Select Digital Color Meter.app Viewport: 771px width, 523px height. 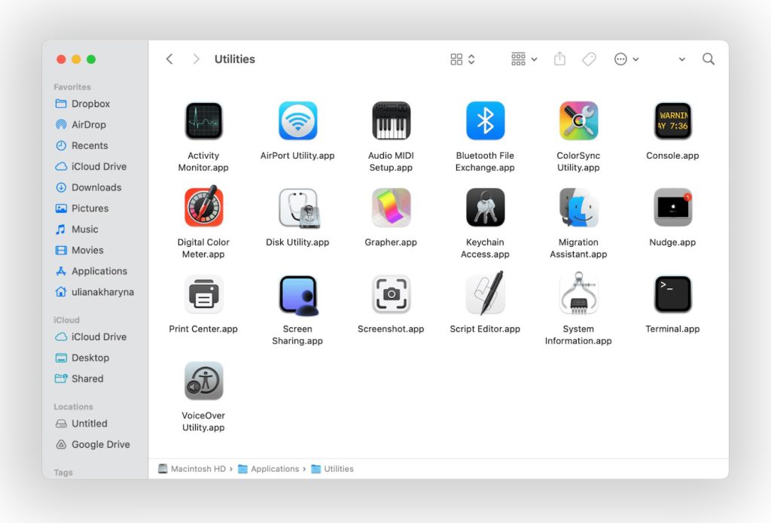[203, 208]
